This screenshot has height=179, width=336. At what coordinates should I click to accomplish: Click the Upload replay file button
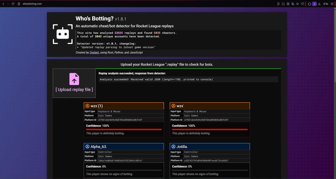74,83
